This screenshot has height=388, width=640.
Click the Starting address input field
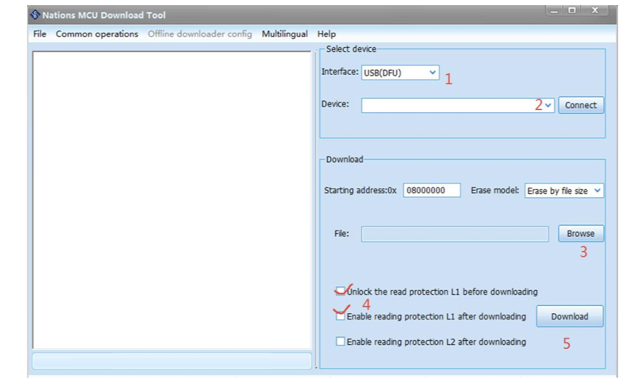pyautogui.click(x=431, y=190)
